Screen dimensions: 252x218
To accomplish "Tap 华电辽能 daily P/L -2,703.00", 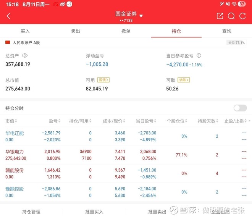I will tap(147, 133).
